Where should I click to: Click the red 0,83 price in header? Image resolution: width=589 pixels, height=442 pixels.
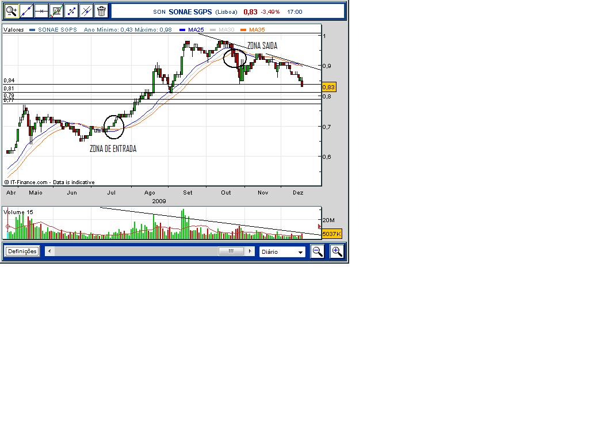[250, 12]
